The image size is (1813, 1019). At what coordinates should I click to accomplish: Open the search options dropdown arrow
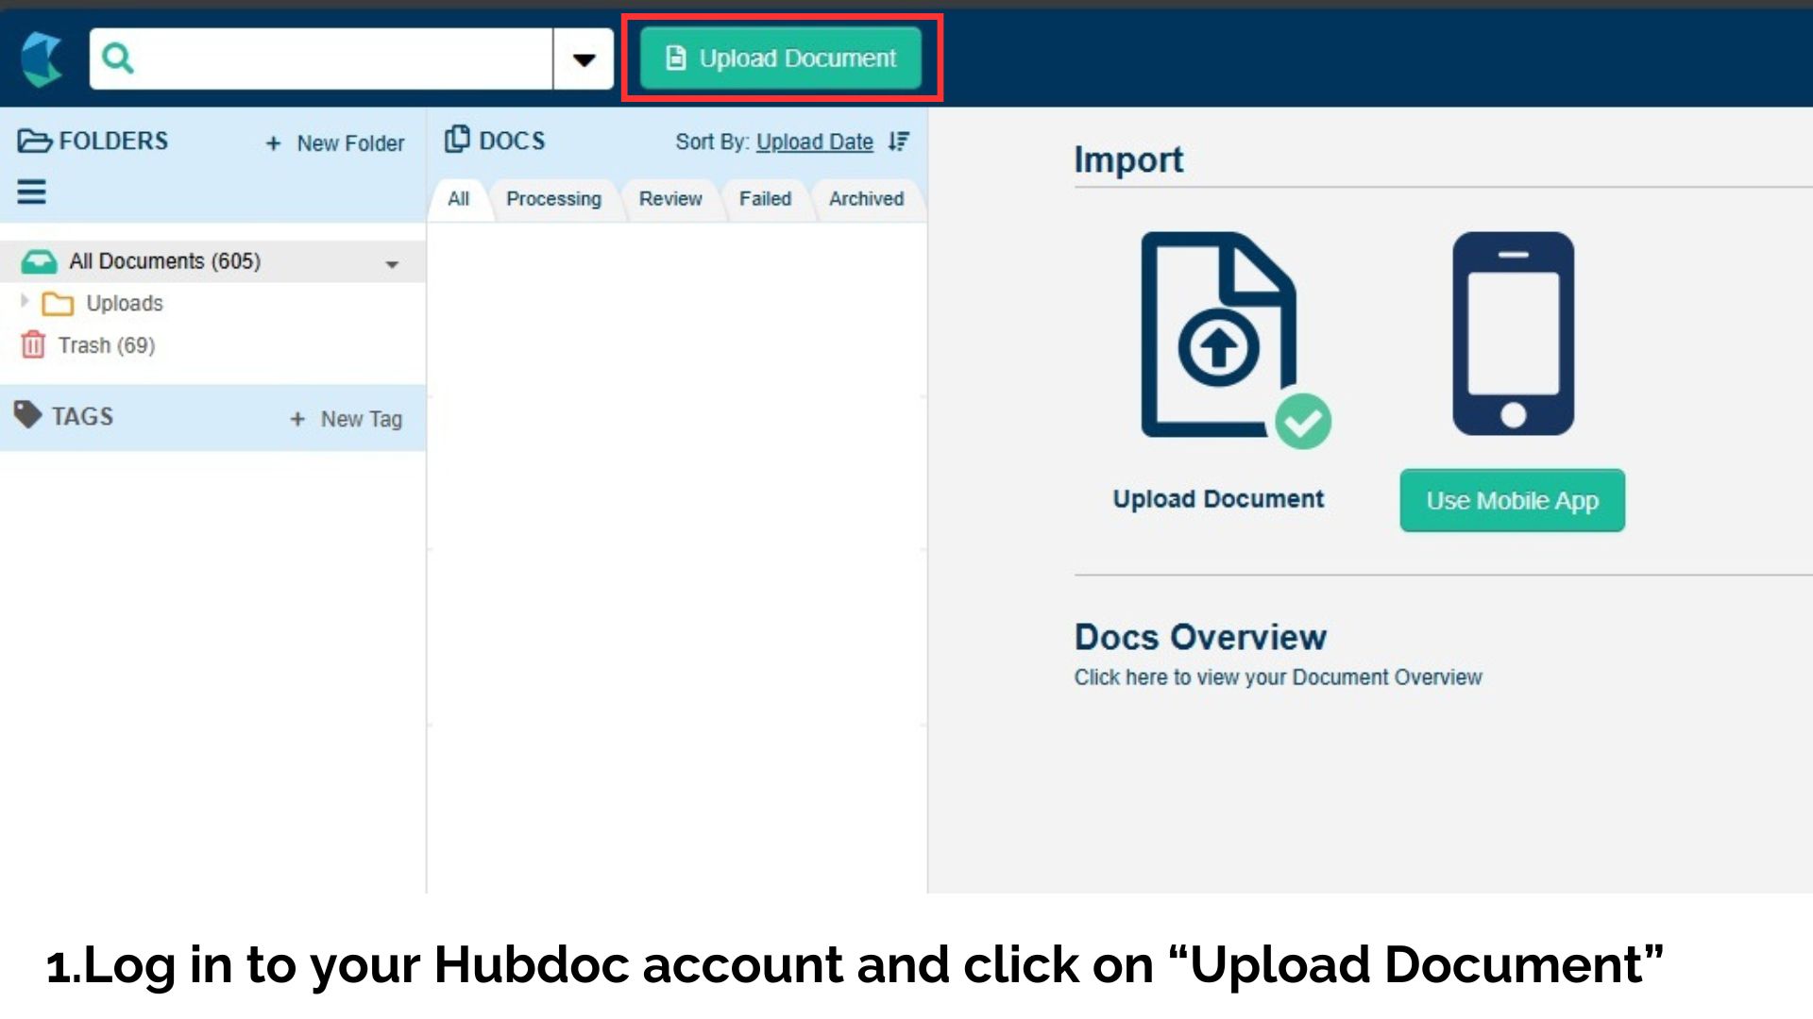584,58
